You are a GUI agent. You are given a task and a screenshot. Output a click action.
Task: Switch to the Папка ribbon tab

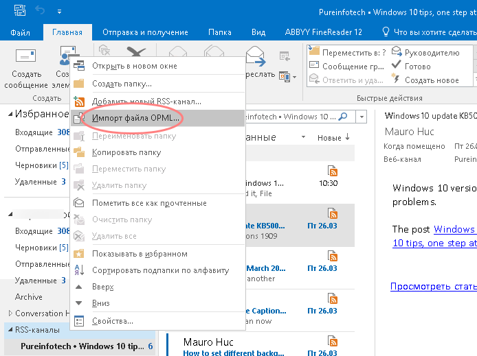tap(220, 32)
